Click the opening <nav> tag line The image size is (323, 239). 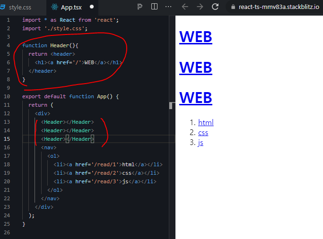(x=49, y=147)
